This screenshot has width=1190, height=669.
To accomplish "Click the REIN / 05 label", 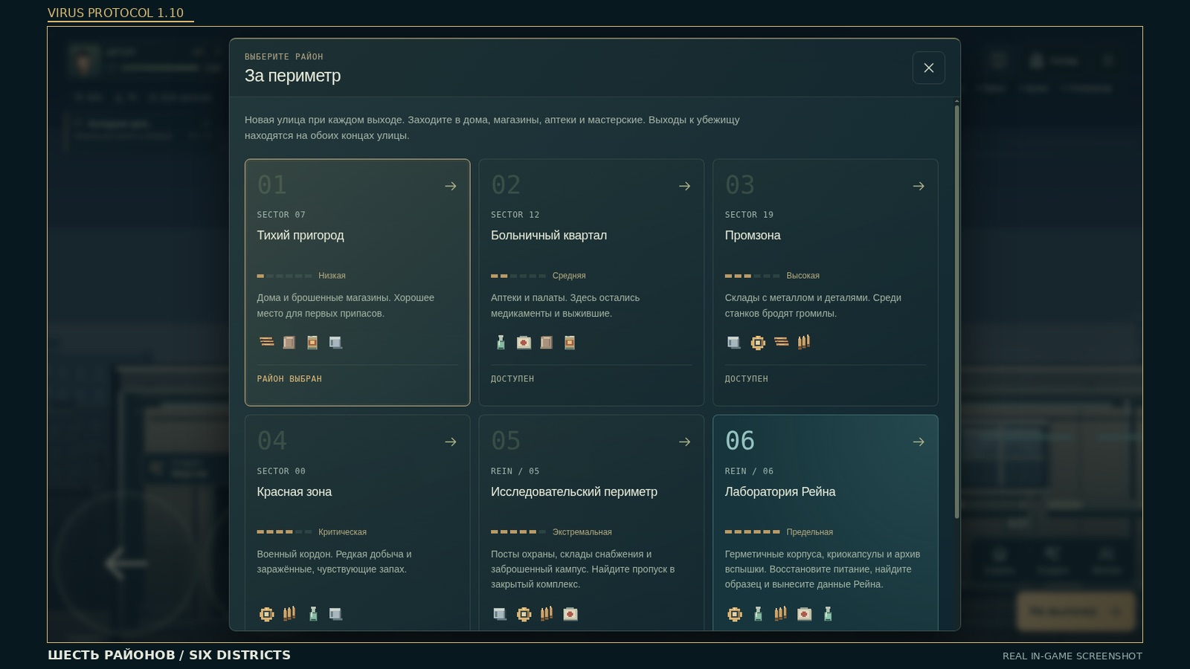I will (x=515, y=471).
